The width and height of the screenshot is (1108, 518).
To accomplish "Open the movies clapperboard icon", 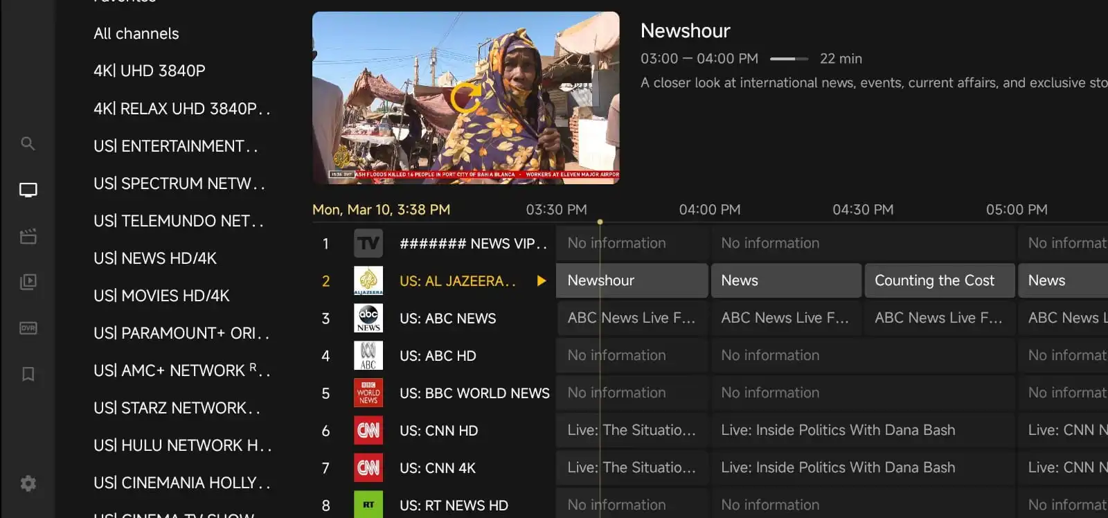I will tap(28, 236).
